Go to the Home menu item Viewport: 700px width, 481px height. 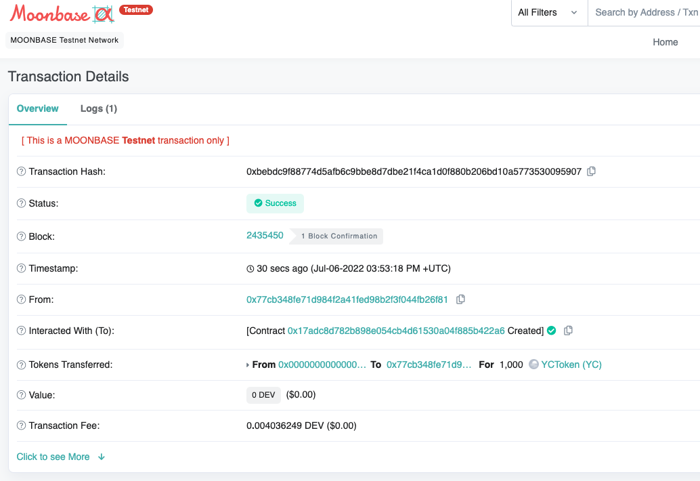[x=665, y=42]
